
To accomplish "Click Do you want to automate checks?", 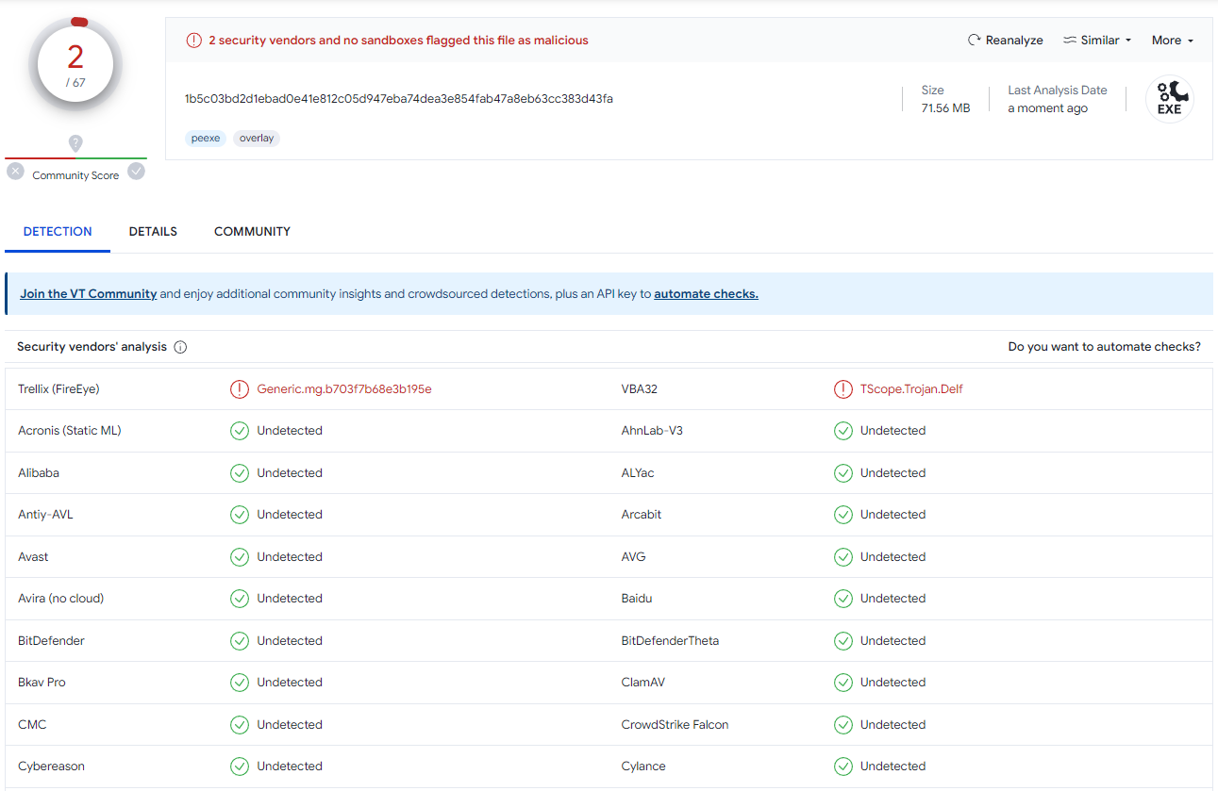I will coord(1104,347).
